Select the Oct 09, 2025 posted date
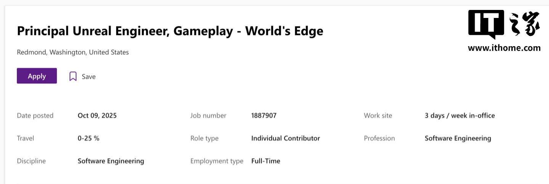This screenshot has height=184, width=549. (97, 116)
